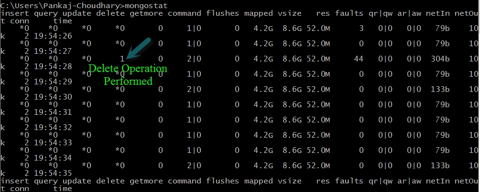Select the 'getmore' header in the bottom header row
480x192 pixels.
coord(146,182)
